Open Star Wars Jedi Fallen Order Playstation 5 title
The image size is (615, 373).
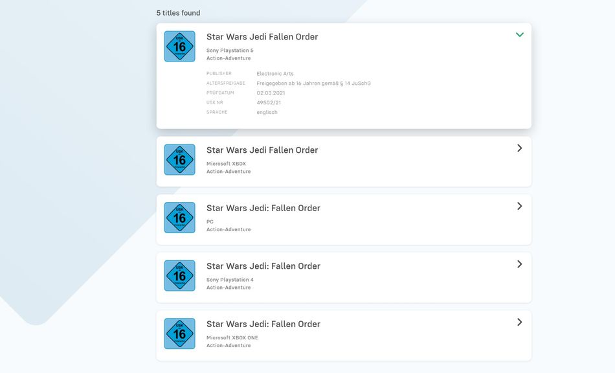click(x=262, y=37)
